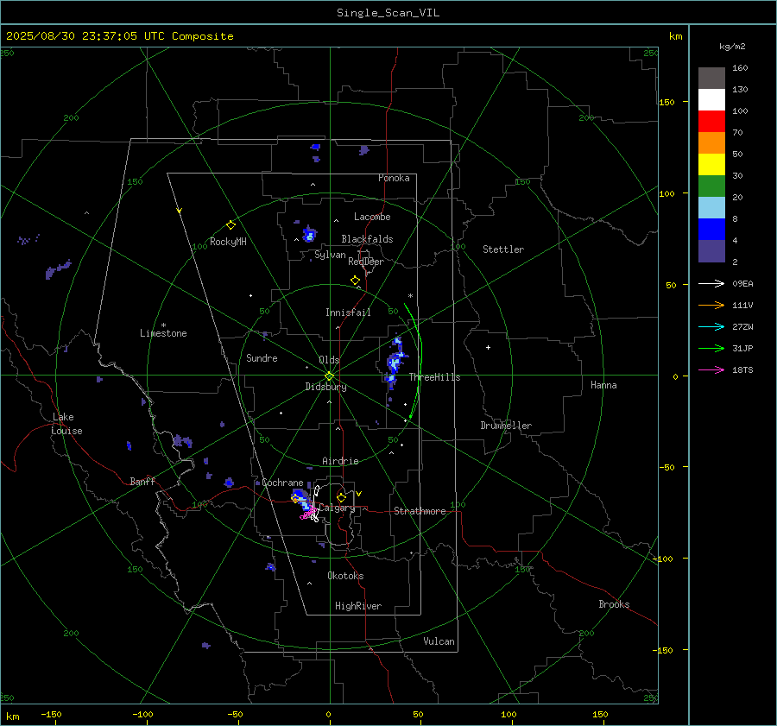The height and width of the screenshot is (726, 777).
Task: Click the green 31JP track arrow in legend
Action: coord(711,349)
